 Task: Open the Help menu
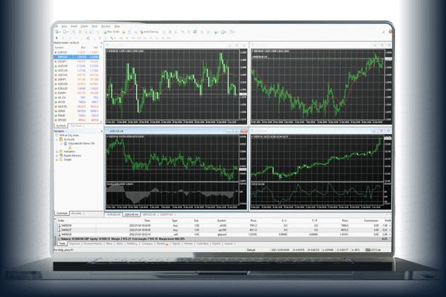coord(117,26)
